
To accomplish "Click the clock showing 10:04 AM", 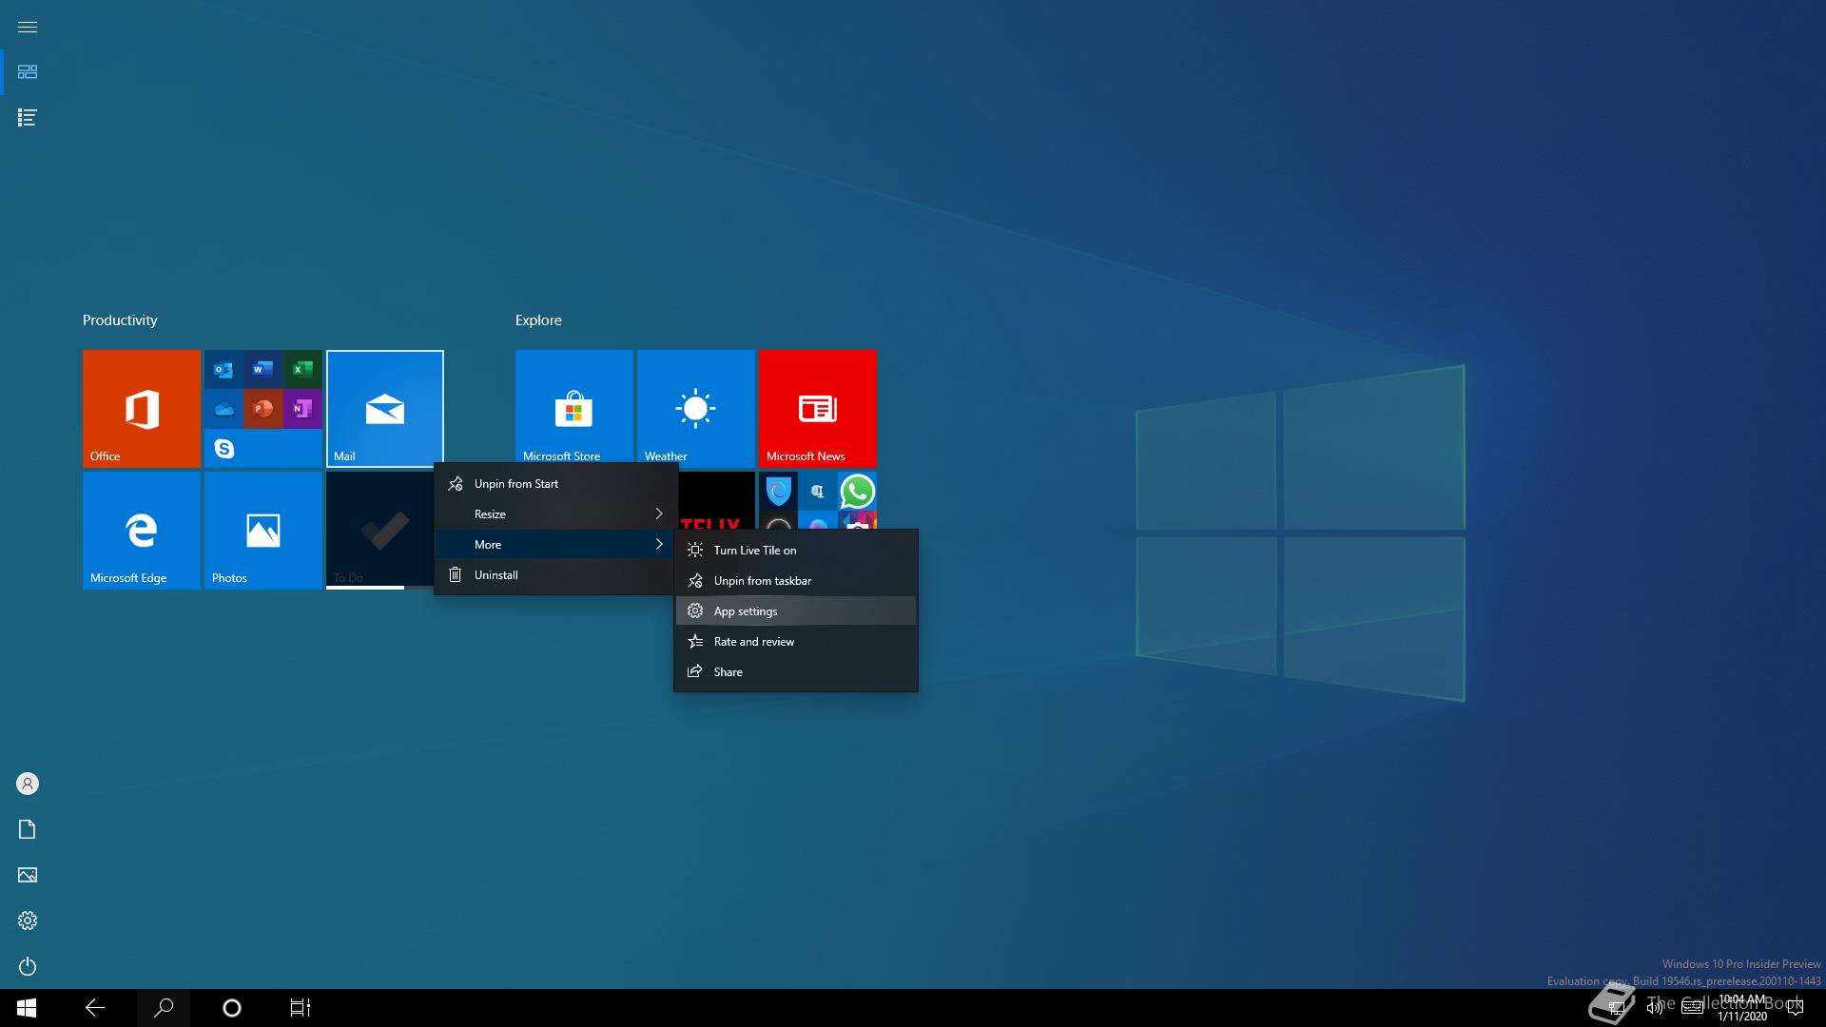I will click(1742, 1008).
